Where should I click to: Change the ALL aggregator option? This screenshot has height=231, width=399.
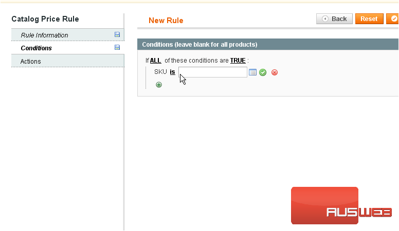155,61
